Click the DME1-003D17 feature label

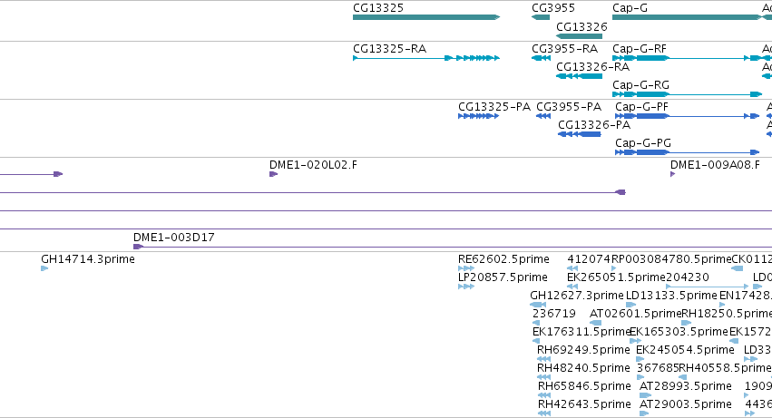(174, 238)
